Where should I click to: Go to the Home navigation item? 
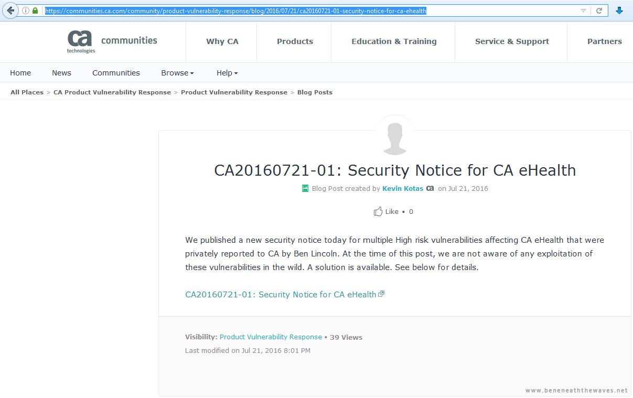tap(20, 73)
